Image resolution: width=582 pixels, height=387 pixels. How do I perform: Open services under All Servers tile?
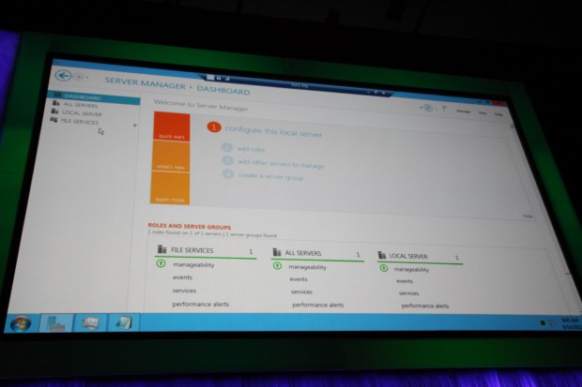point(301,292)
